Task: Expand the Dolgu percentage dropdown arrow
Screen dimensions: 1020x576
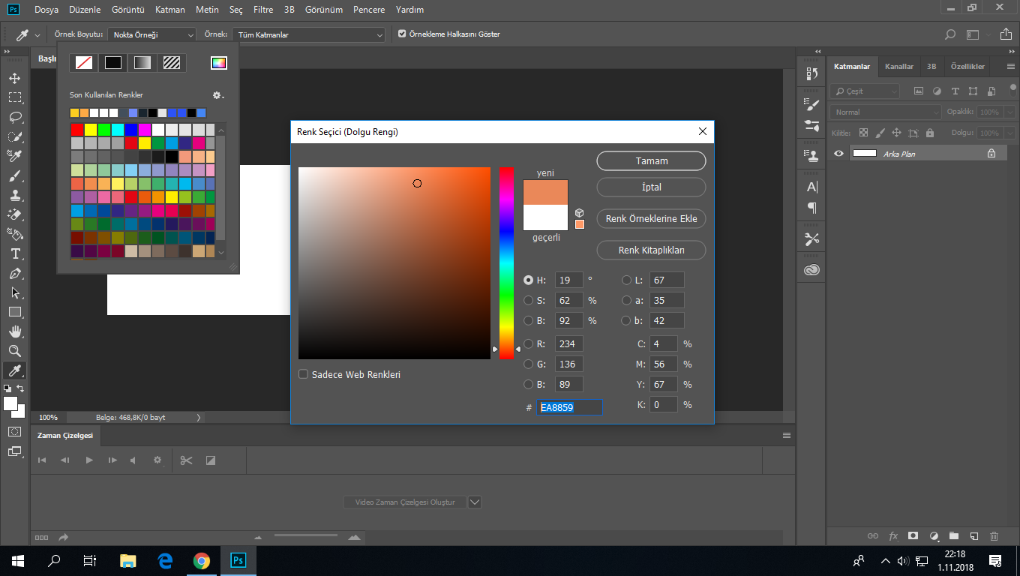Action: click(1011, 133)
